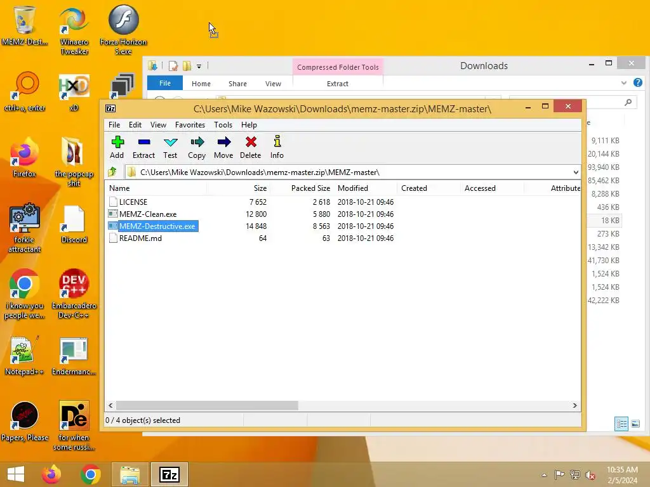The image size is (650, 487).
Task: Click the 7z window title icon
Action: pyautogui.click(x=110, y=108)
